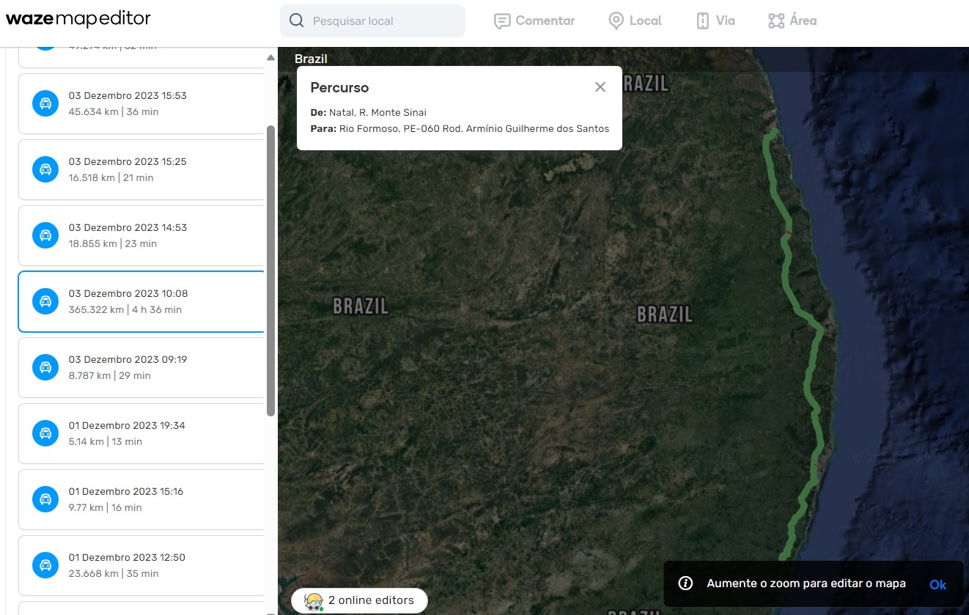Click the 45.634 km | 36 min details
This screenshot has height=615, width=969.
tap(114, 112)
